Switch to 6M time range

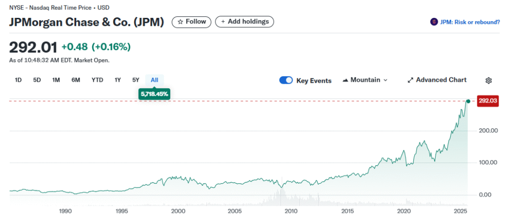tap(76, 80)
